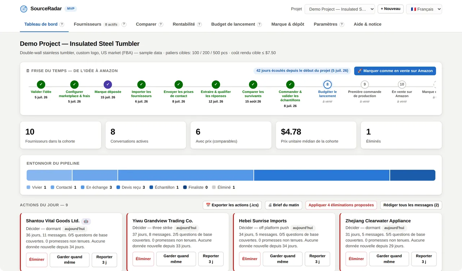Viewport: 462px width, 271px height.
Task: Click the + Nouveau project button
Action: pos(391,9)
